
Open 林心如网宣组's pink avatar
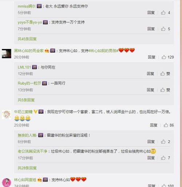tap(7, 182)
